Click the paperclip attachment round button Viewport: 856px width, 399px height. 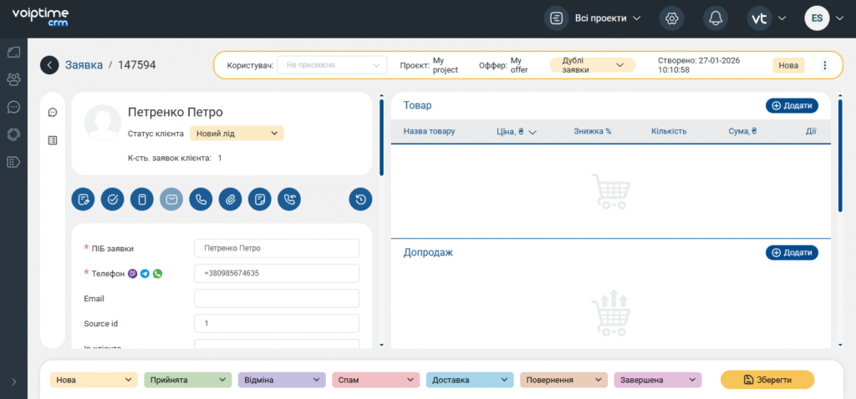(x=231, y=199)
